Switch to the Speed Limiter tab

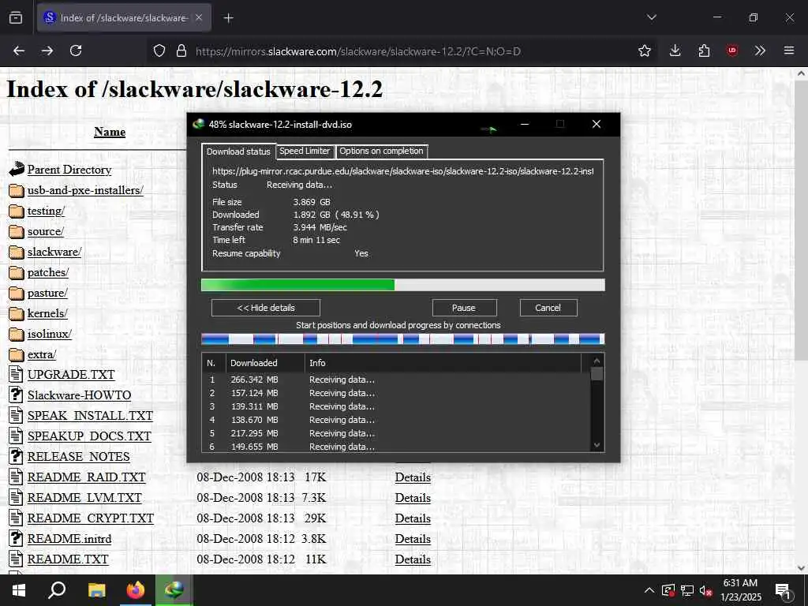(305, 151)
